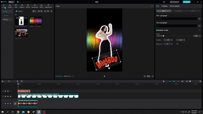Open the Adjustment panel
Screen dimensions: 203x114
[x=48, y=6]
